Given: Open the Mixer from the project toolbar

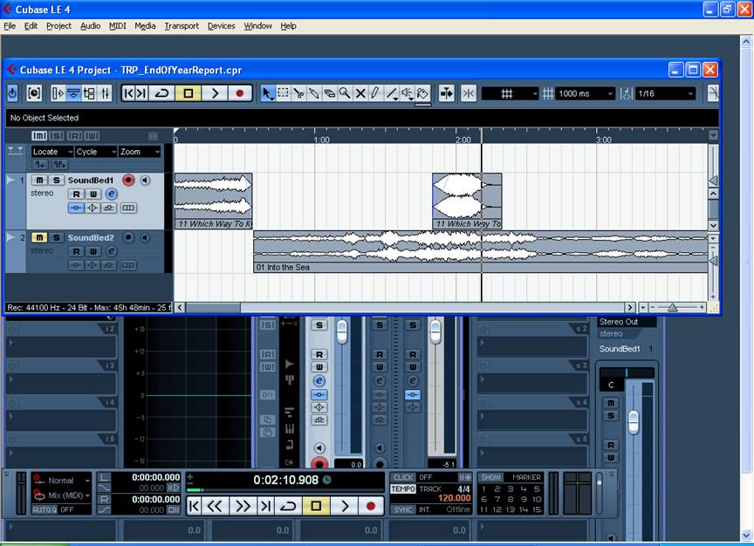Looking at the screenshot, I should (105, 93).
